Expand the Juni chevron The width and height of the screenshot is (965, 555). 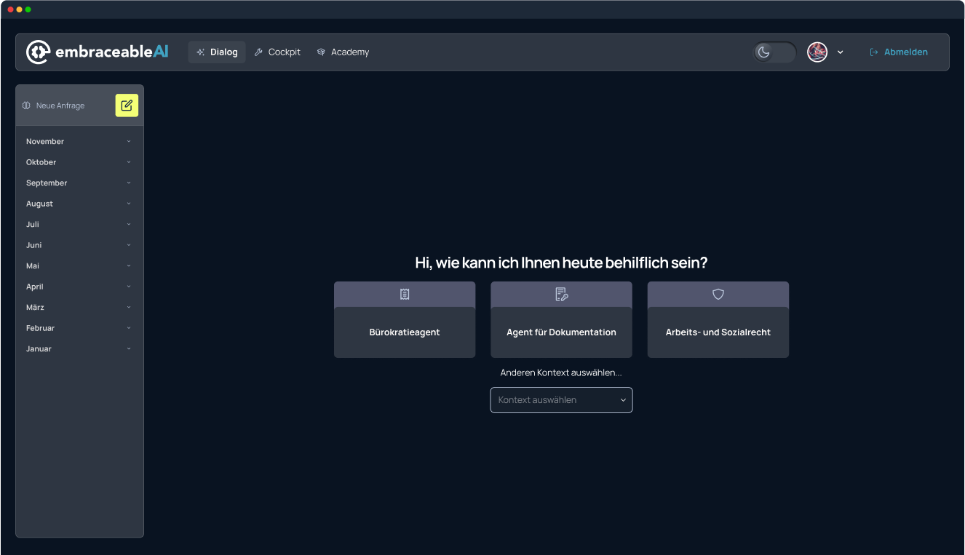[129, 245]
